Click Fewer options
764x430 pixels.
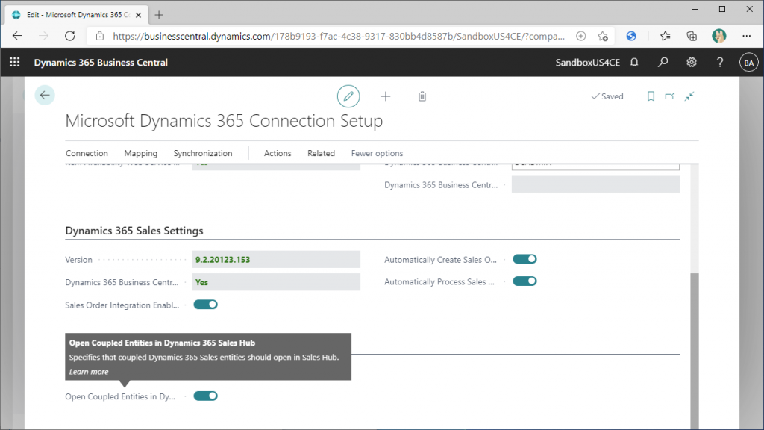pyautogui.click(x=377, y=153)
